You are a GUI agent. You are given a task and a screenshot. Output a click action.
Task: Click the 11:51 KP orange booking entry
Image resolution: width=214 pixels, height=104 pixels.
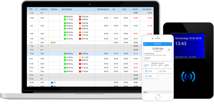coord(84,32)
